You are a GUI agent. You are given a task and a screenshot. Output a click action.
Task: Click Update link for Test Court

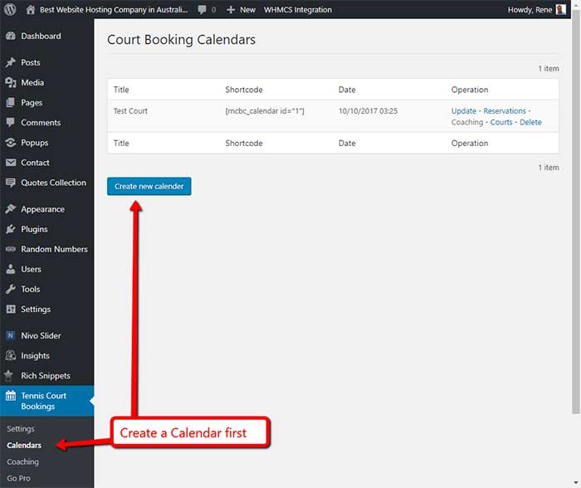463,110
